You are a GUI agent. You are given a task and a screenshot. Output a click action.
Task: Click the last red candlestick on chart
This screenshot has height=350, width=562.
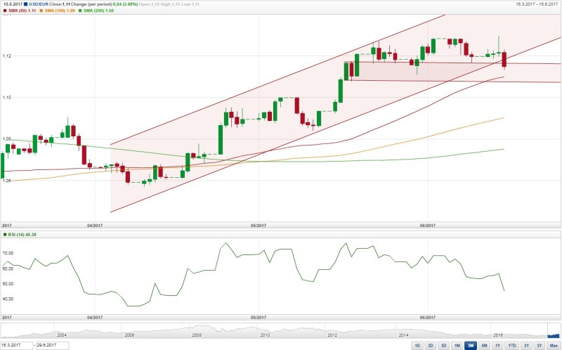click(x=505, y=60)
